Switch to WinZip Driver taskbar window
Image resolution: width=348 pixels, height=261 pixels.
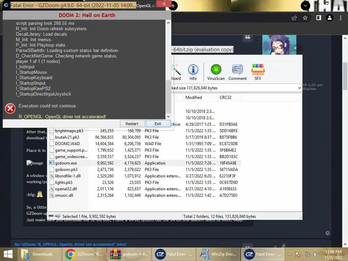[219, 254]
